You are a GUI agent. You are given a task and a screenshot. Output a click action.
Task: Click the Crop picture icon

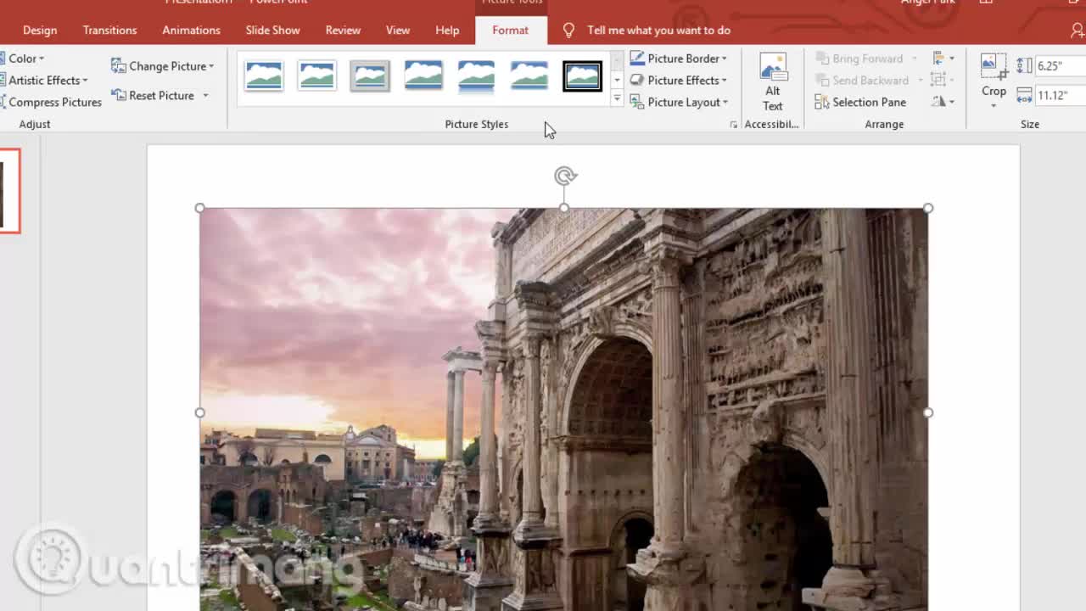pos(994,66)
